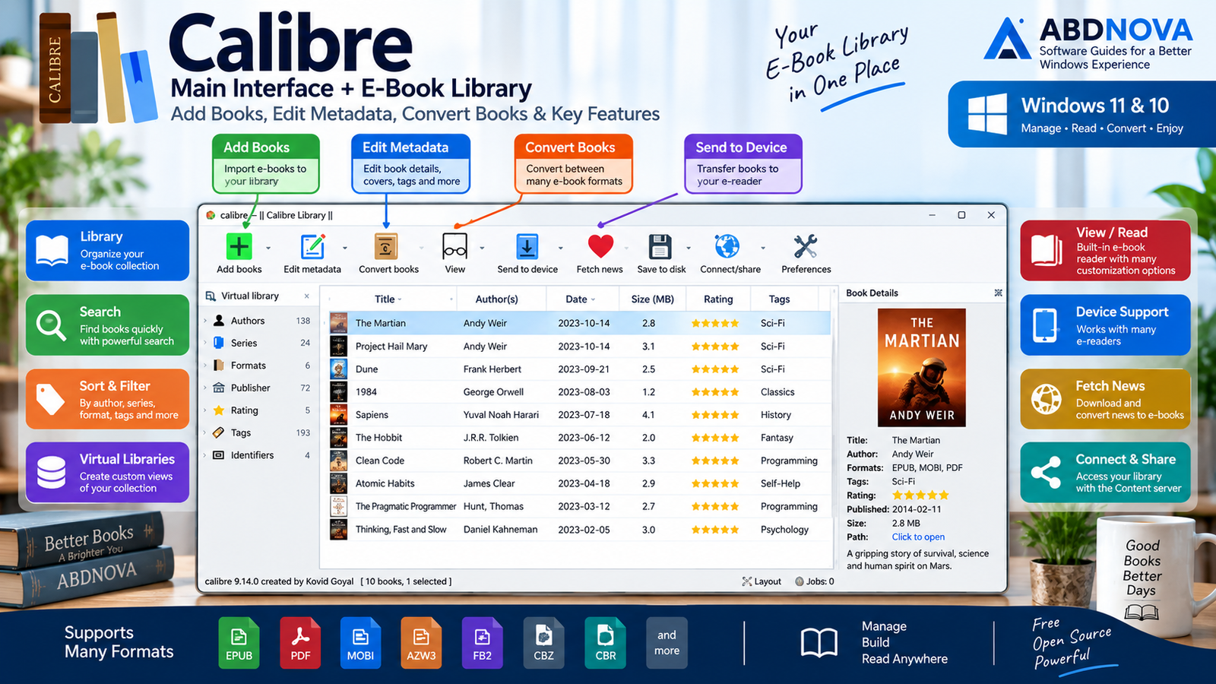Close the Book Details panel
The width and height of the screenshot is (1216, 684).
[998, 293]
